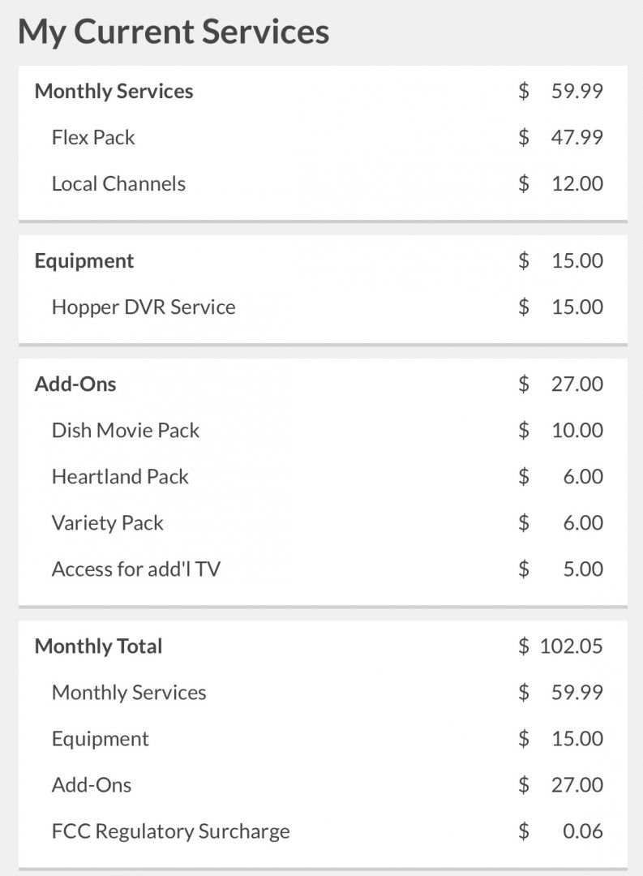The height and width of the screenshot is (876, 643).
Task: Select the My Current Services heading
Action: coord(174,32)
